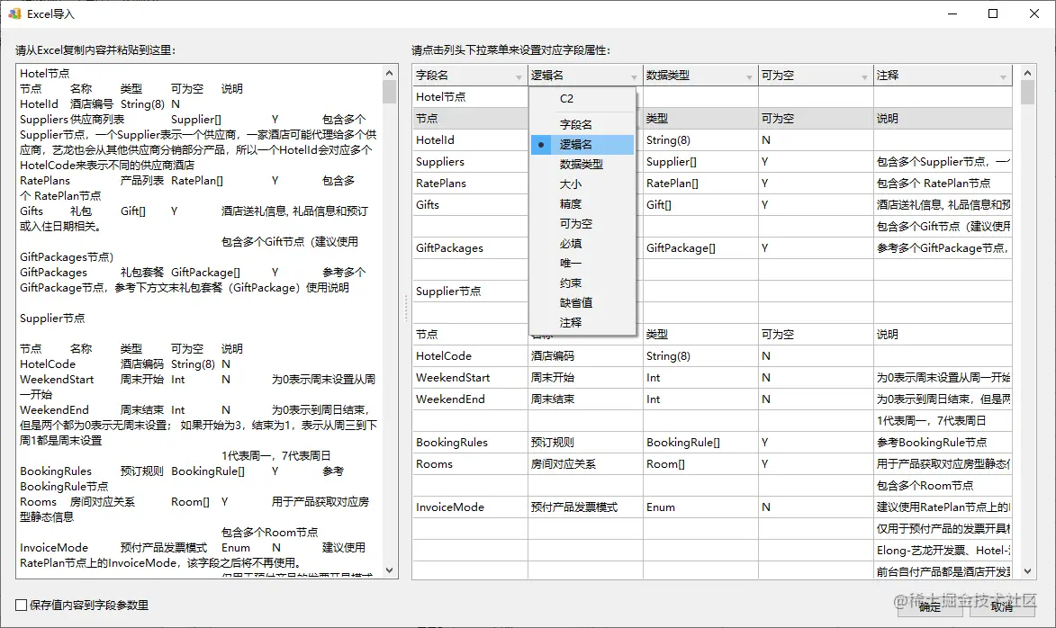Click the paste box scrollbar thumb
This screenshot has height=628, width=1056.
tap(389, 92)
